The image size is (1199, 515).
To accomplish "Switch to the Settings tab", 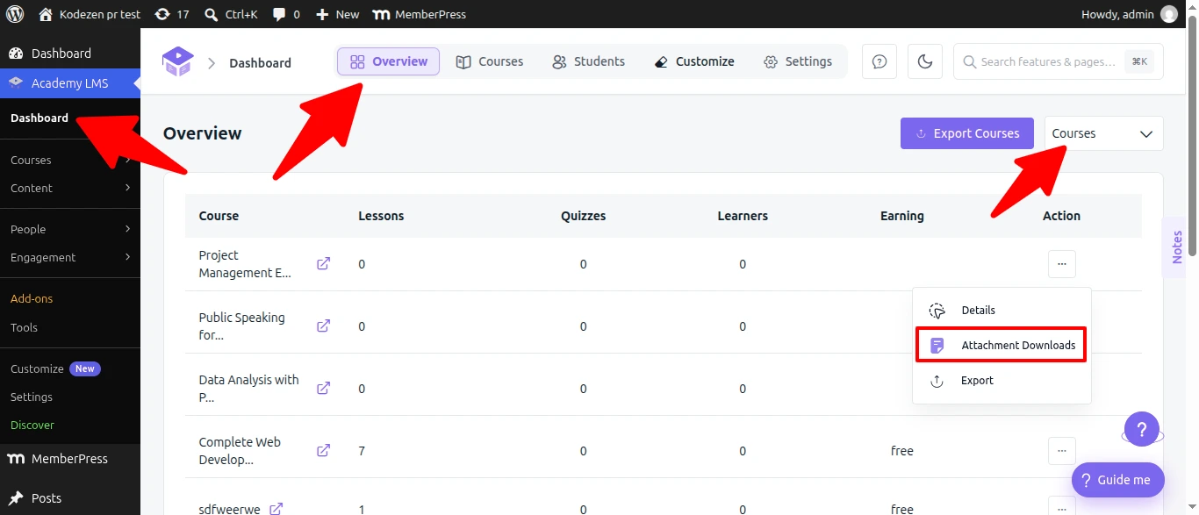I will [798, 61].
